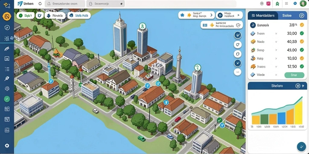Screen dimensions: 309x154
Task: Select the wrench tool in sidebar
Action: coord(7,79)
